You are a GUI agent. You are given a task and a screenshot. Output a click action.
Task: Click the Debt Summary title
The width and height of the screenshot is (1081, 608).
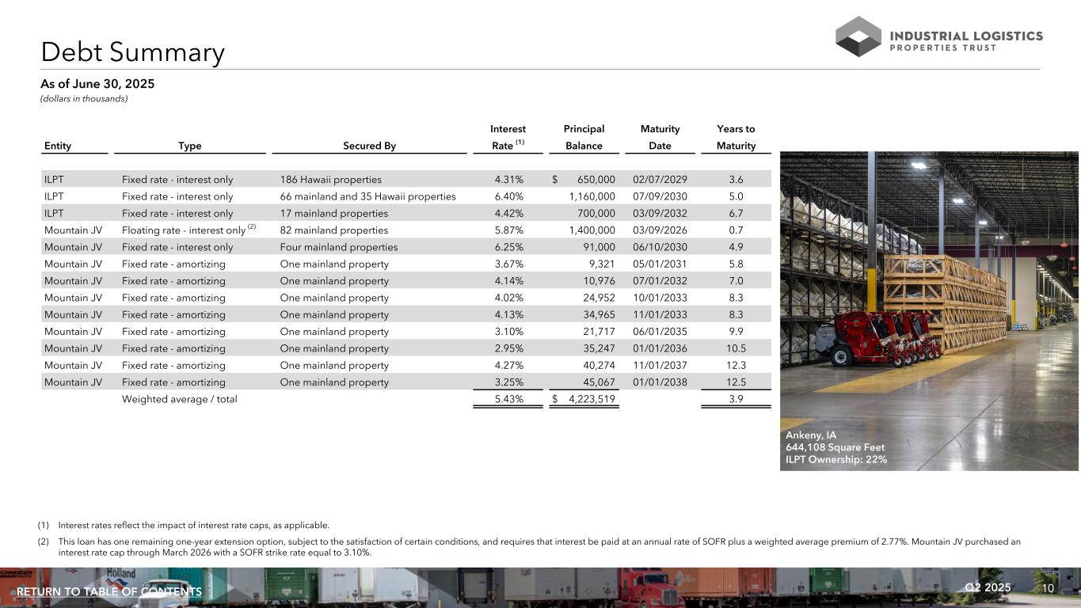click(x=133, y=53)
